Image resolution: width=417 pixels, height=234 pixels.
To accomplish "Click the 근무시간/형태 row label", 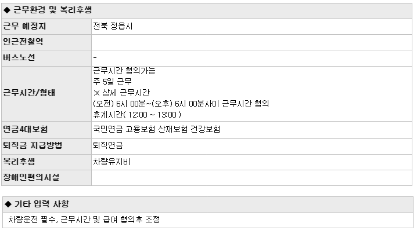I will coord(29,93).
